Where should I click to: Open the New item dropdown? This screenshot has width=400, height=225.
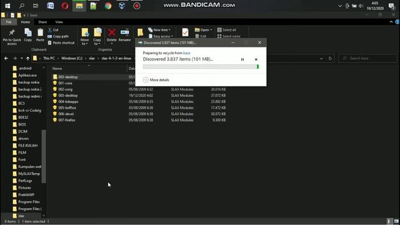tap(159, 30)
